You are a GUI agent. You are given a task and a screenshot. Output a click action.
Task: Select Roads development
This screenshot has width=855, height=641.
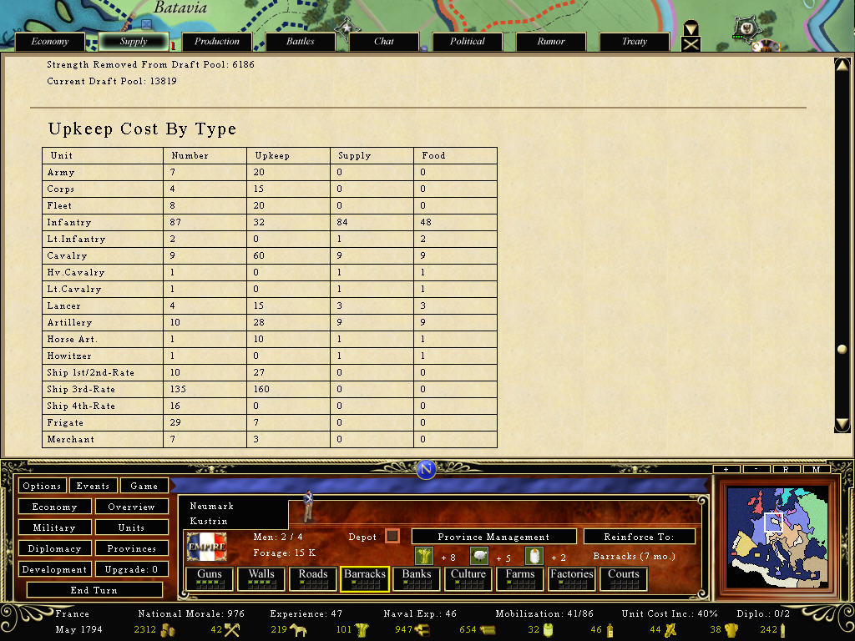(313, 579)
